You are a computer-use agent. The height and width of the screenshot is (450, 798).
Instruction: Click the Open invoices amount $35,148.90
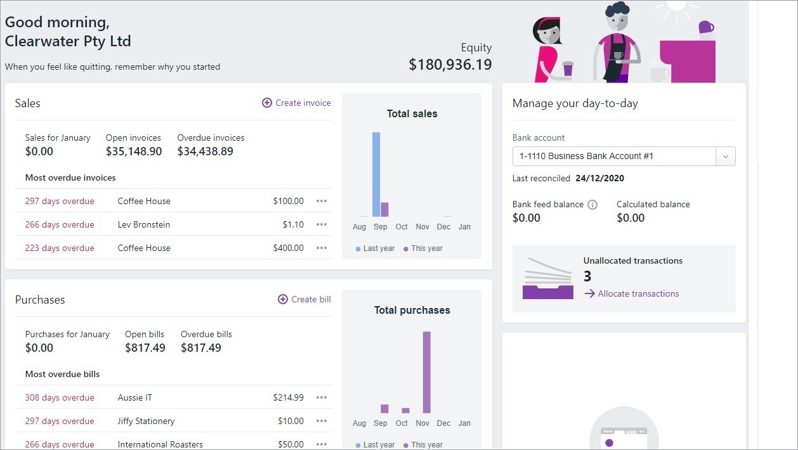pyautogui.click(x=134, y=151)
